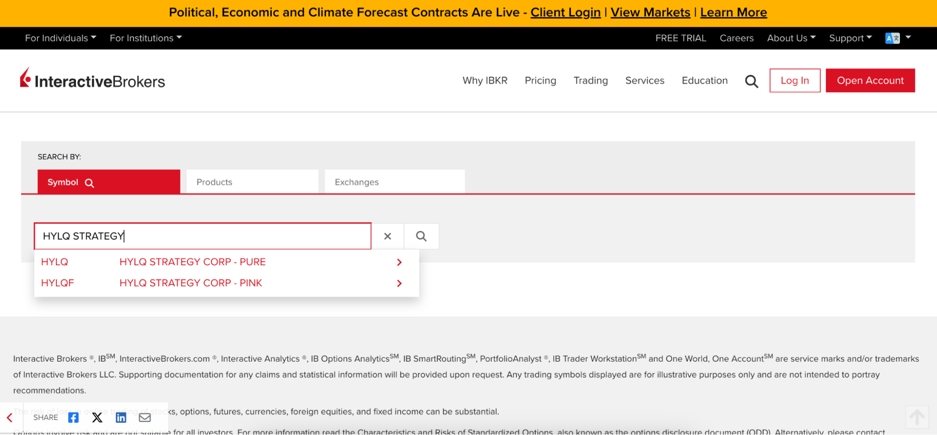The width and height of the screenshot is (937, 435).
Task: Open Why IBKR menu
Action: (485, 80)
